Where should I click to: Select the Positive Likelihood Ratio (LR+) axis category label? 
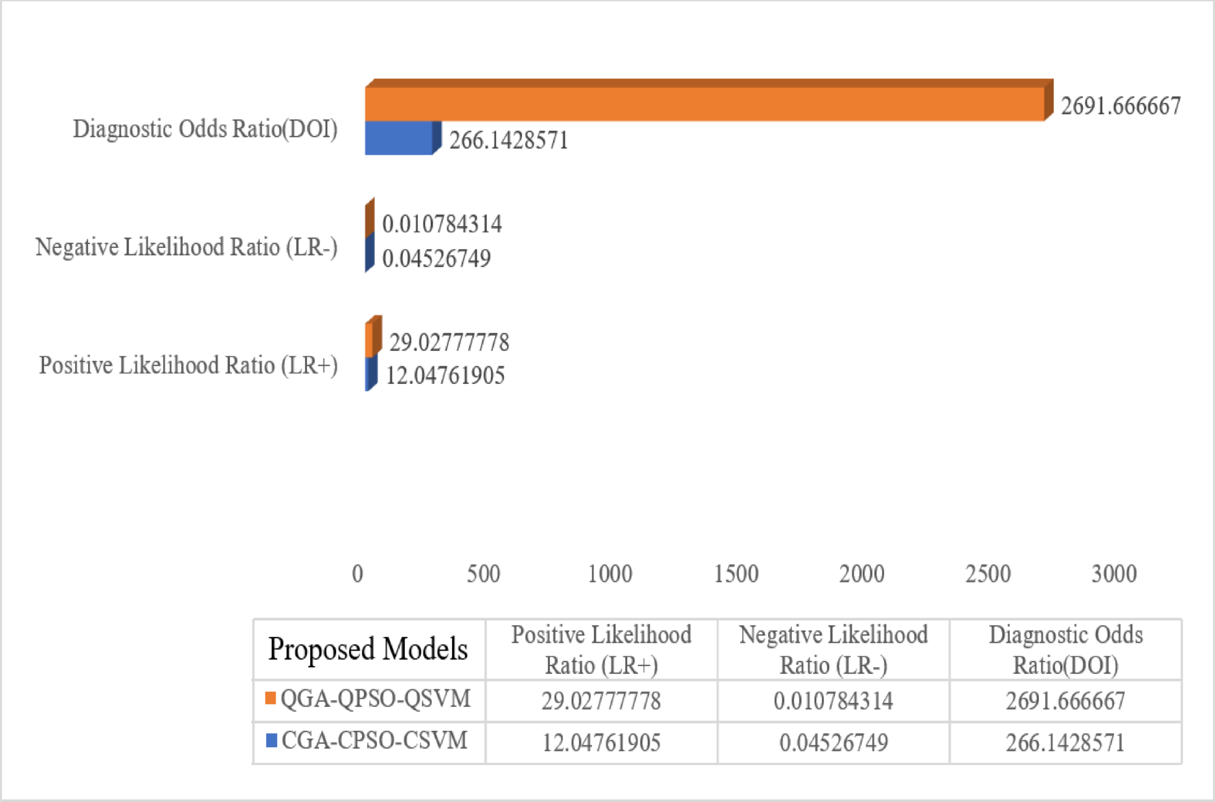[x=188, y=366]
